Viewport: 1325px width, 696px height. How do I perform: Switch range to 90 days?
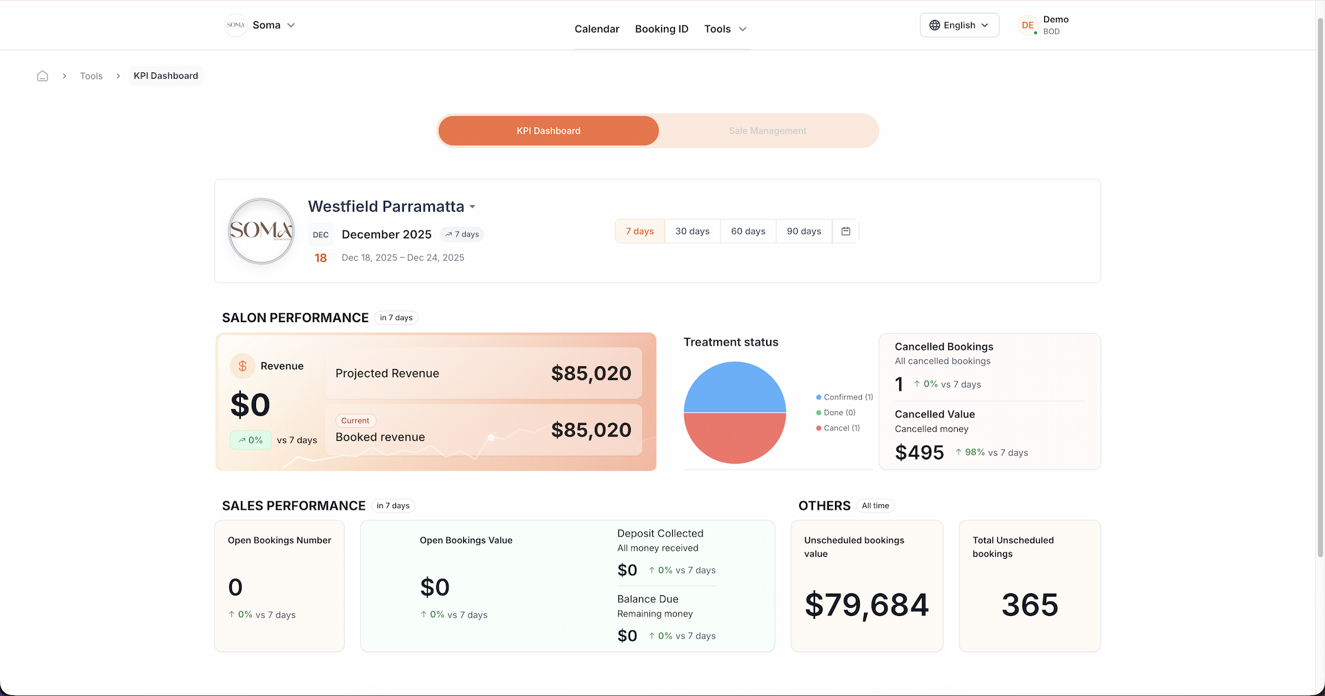804,232
